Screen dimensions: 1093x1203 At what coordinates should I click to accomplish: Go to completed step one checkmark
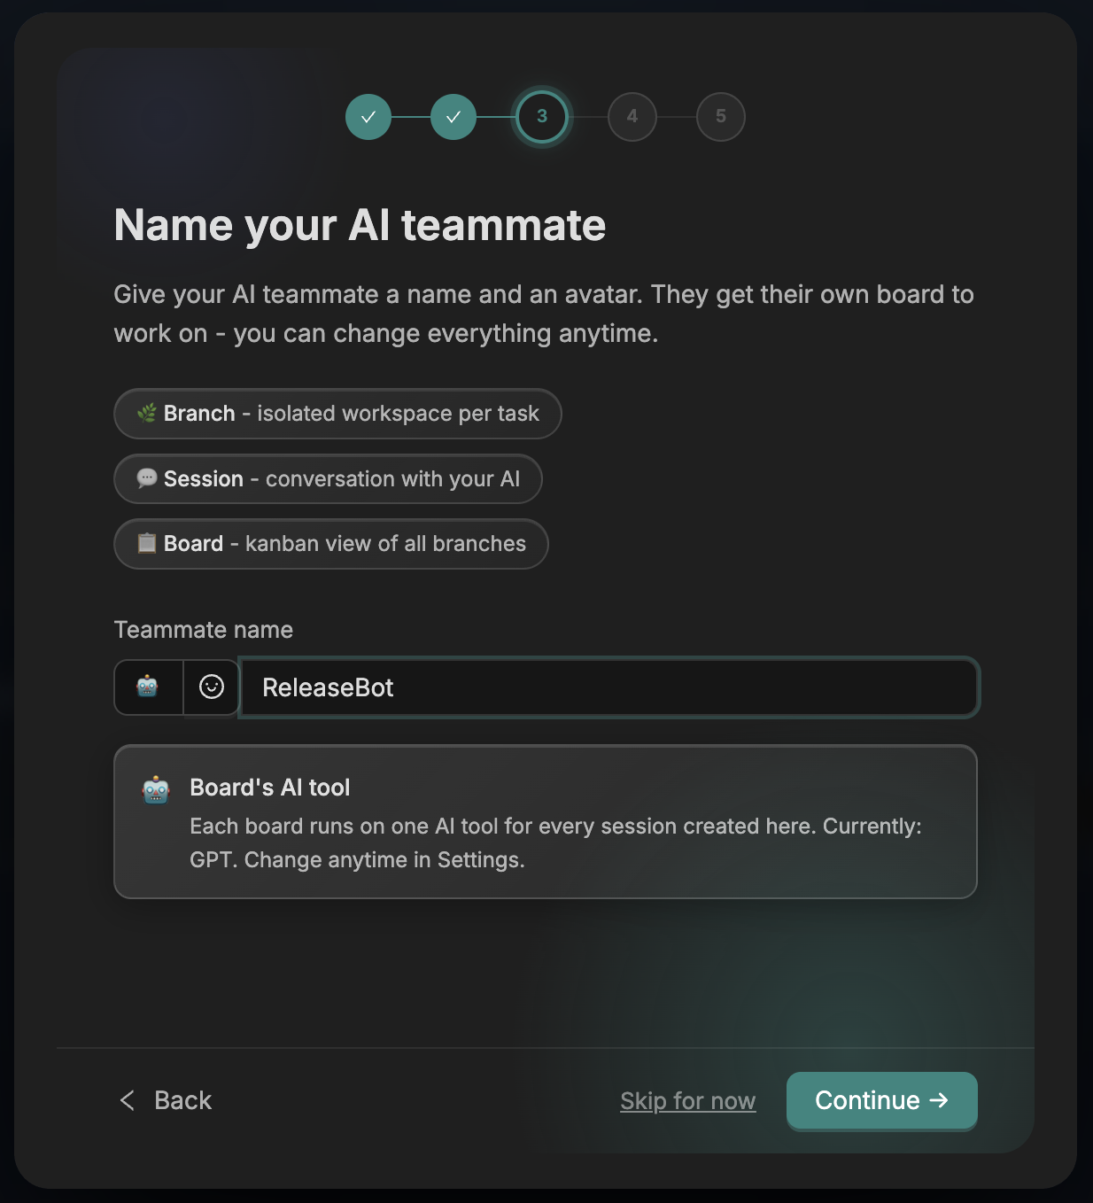(x=368, y=116)
